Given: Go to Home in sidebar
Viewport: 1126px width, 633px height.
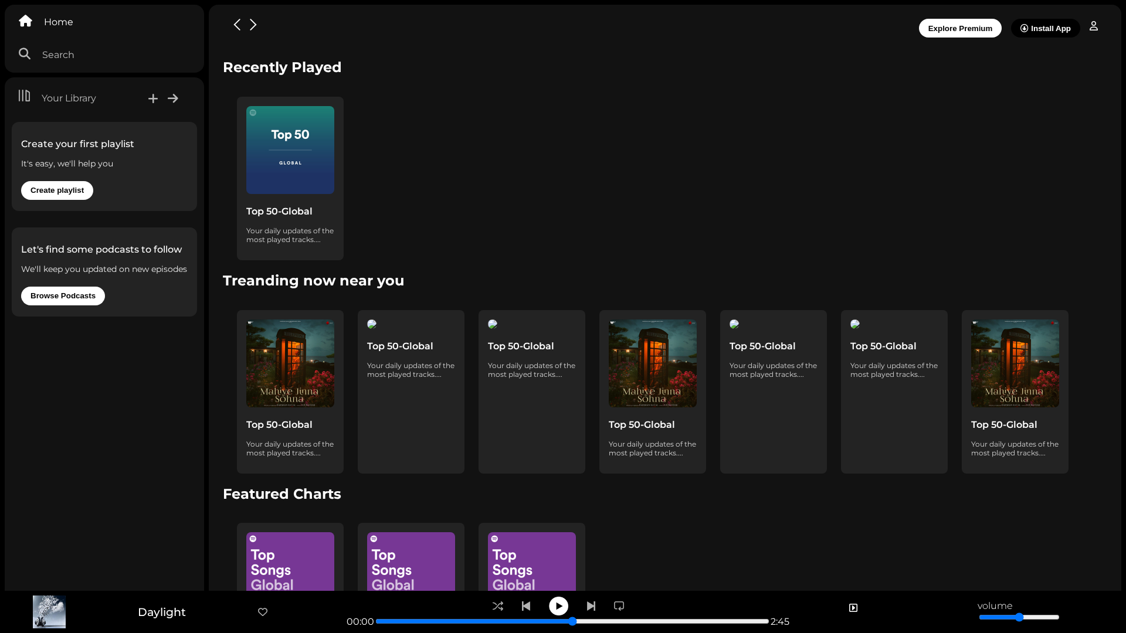Looking at the screenshot, I should click(25, 21).
